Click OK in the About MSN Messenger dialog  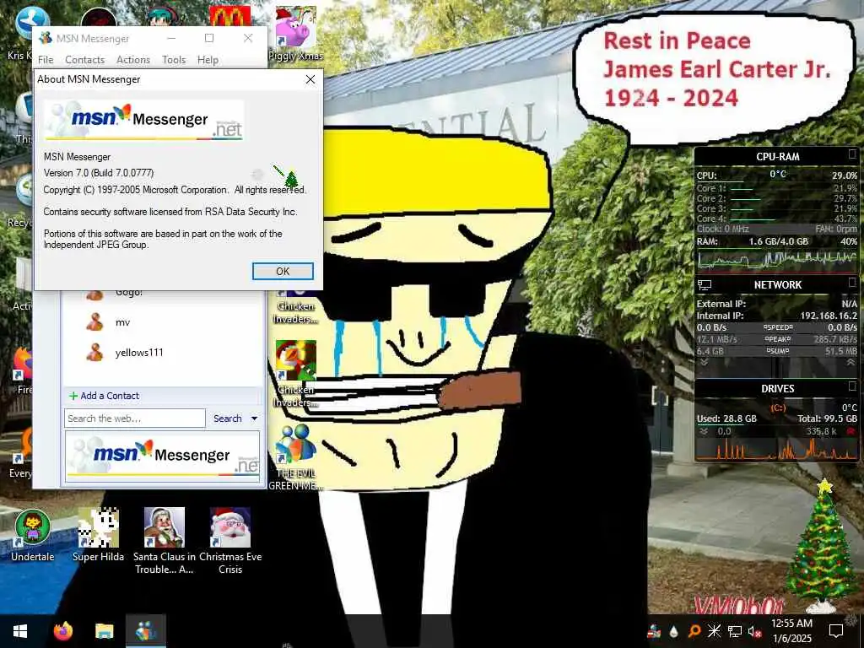tap(283, 271)
